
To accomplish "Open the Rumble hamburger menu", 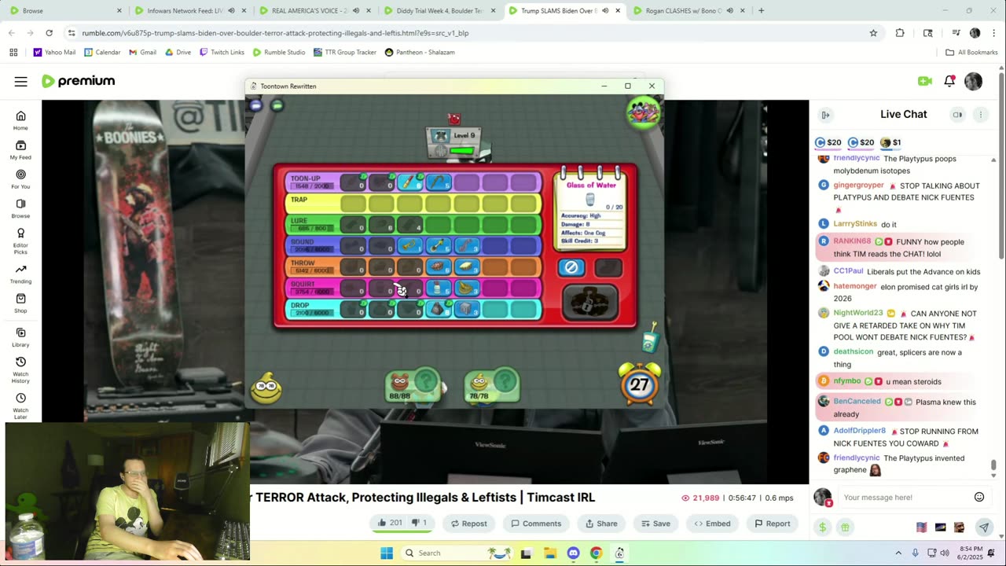I will pyautogui.click(x=21, y=82).
